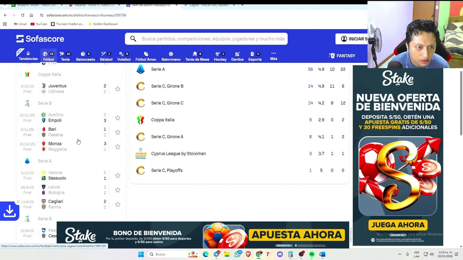
Task: Open the Esports tab
Action: point(255,56)
